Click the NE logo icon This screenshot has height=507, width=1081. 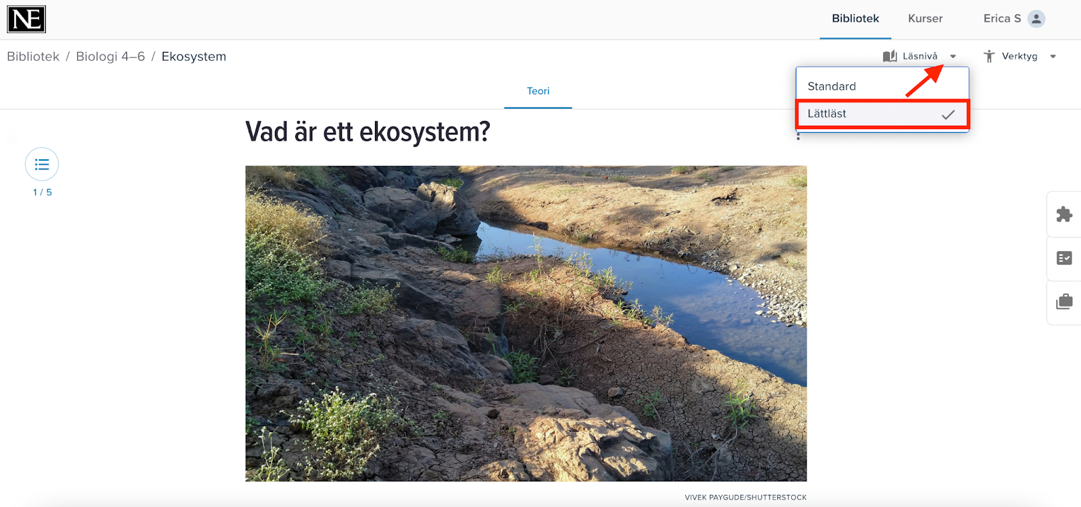26,20
